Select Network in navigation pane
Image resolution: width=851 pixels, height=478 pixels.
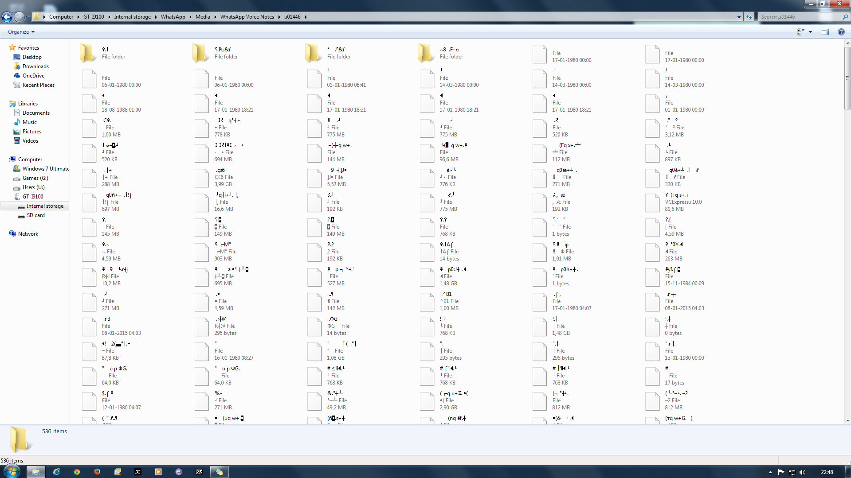click(x=28, y=234)
